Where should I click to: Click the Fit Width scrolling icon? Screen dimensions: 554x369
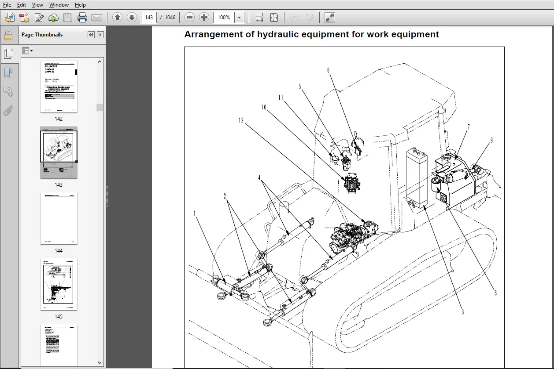click(x=259, y=18)
